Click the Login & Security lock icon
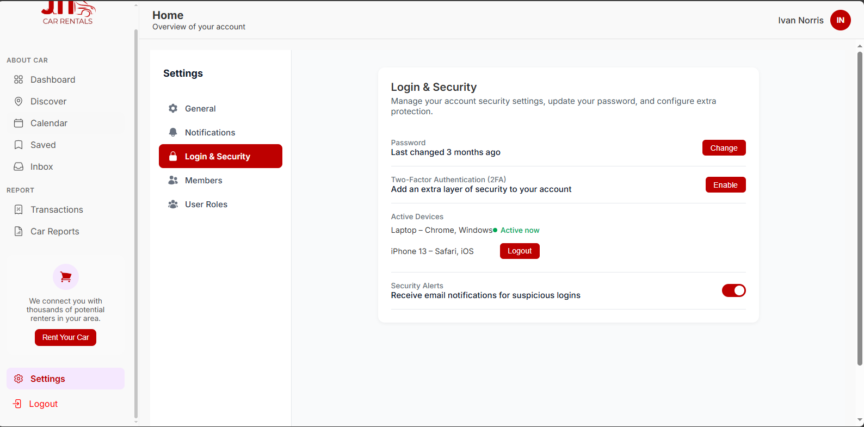864x427 pixels. point(173,156)
